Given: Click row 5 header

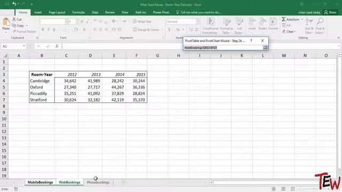Looking at the screenshot, I should click(4, 87).
